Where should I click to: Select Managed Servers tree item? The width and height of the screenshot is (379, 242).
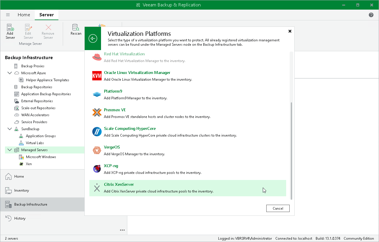[x=34, y=150]
